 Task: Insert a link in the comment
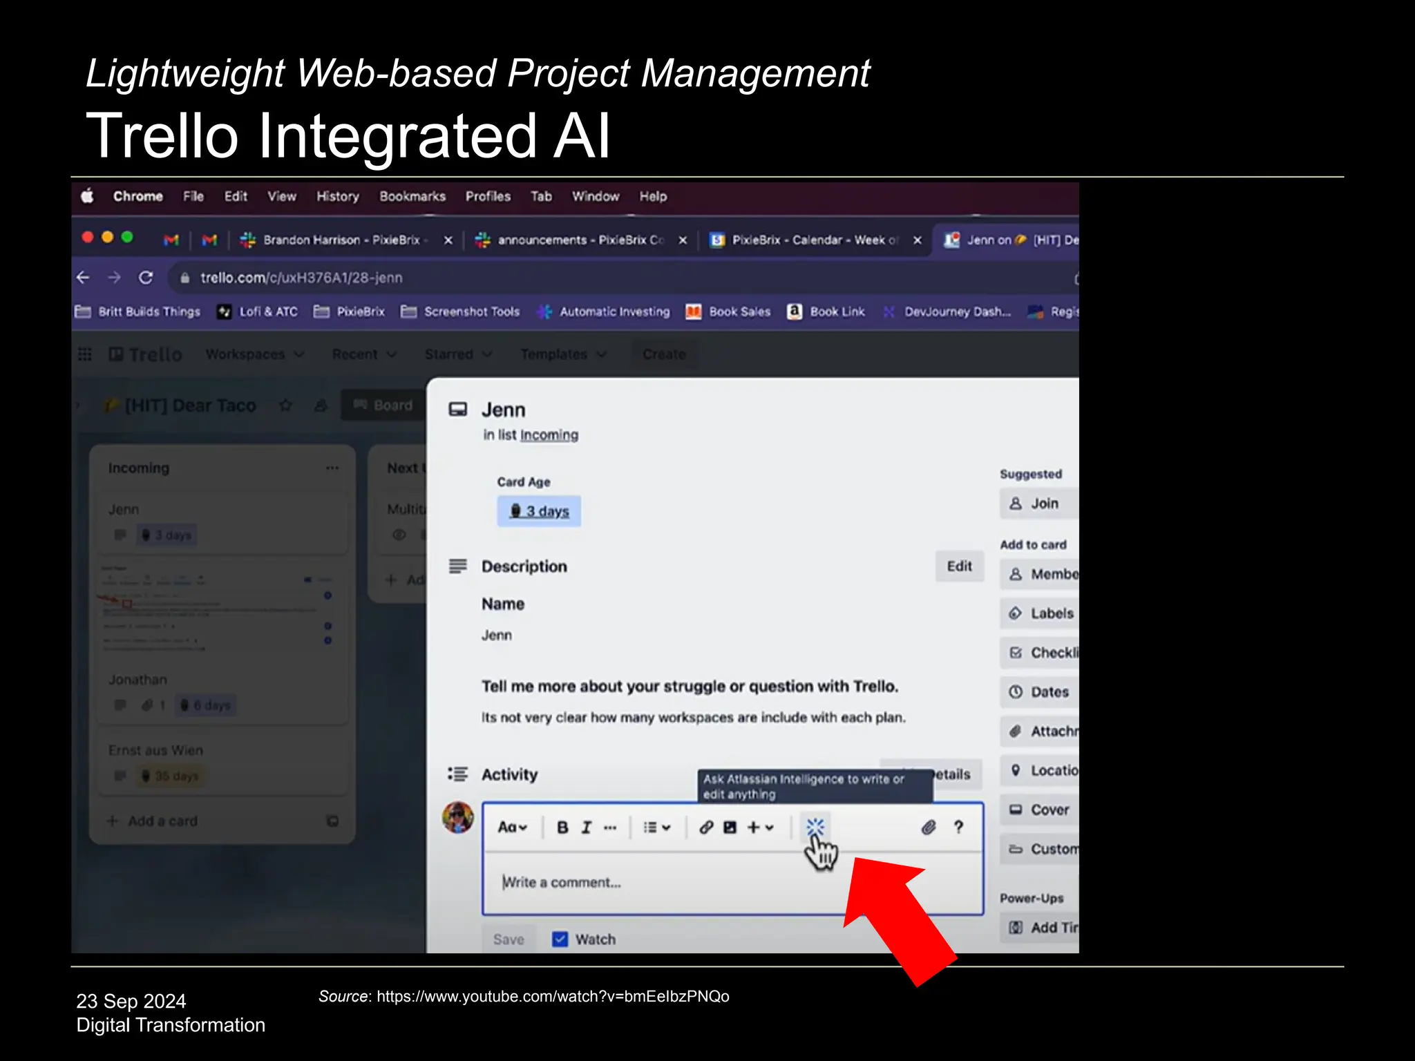tap(705, 828)
